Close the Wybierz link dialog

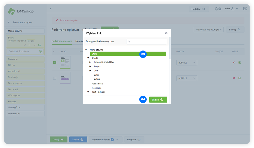tap(166, 33)
